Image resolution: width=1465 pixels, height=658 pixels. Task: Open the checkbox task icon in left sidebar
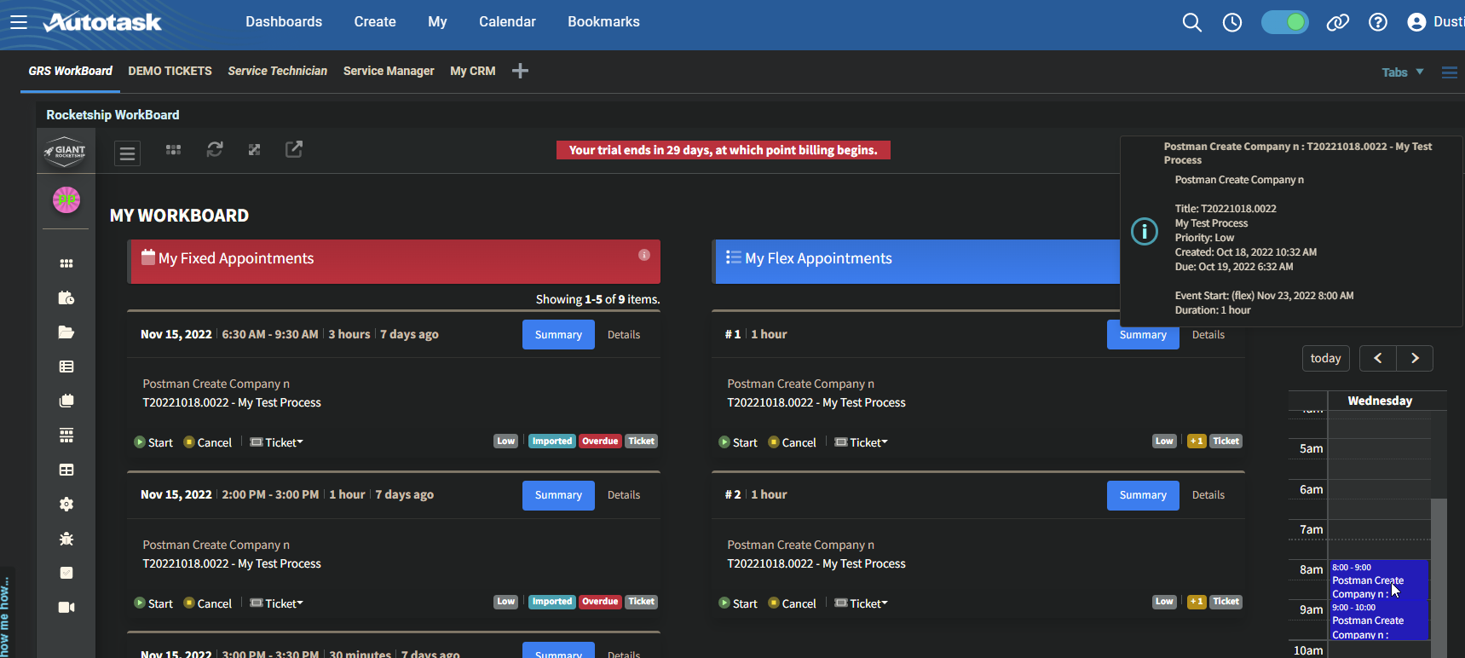(x=66, y=573)
